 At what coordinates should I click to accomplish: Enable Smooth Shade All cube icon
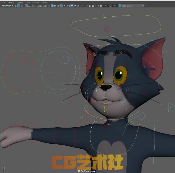pos(52,6)
